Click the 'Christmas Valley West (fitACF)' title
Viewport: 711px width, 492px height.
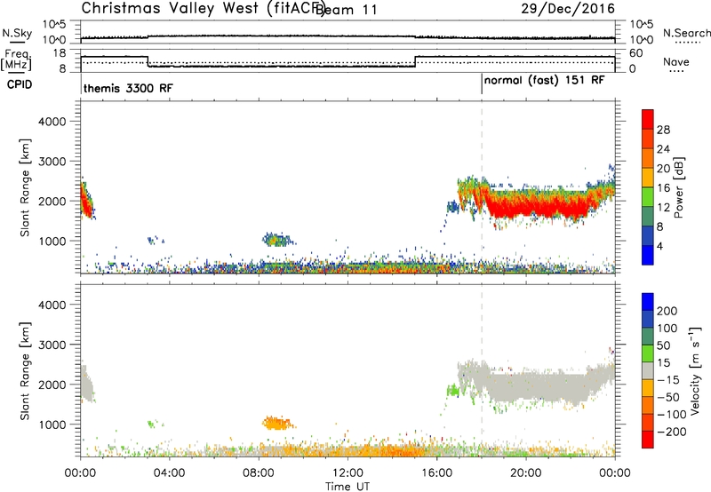[203, 9]
